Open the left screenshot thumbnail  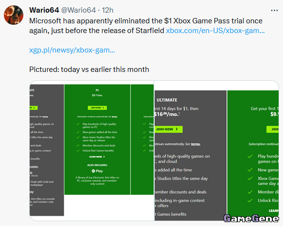pos(92,151)
